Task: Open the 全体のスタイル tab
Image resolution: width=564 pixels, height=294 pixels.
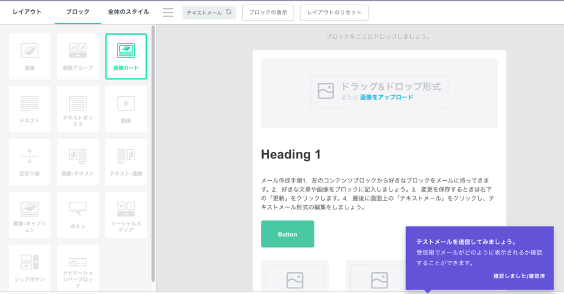Action: click(129, 12)
